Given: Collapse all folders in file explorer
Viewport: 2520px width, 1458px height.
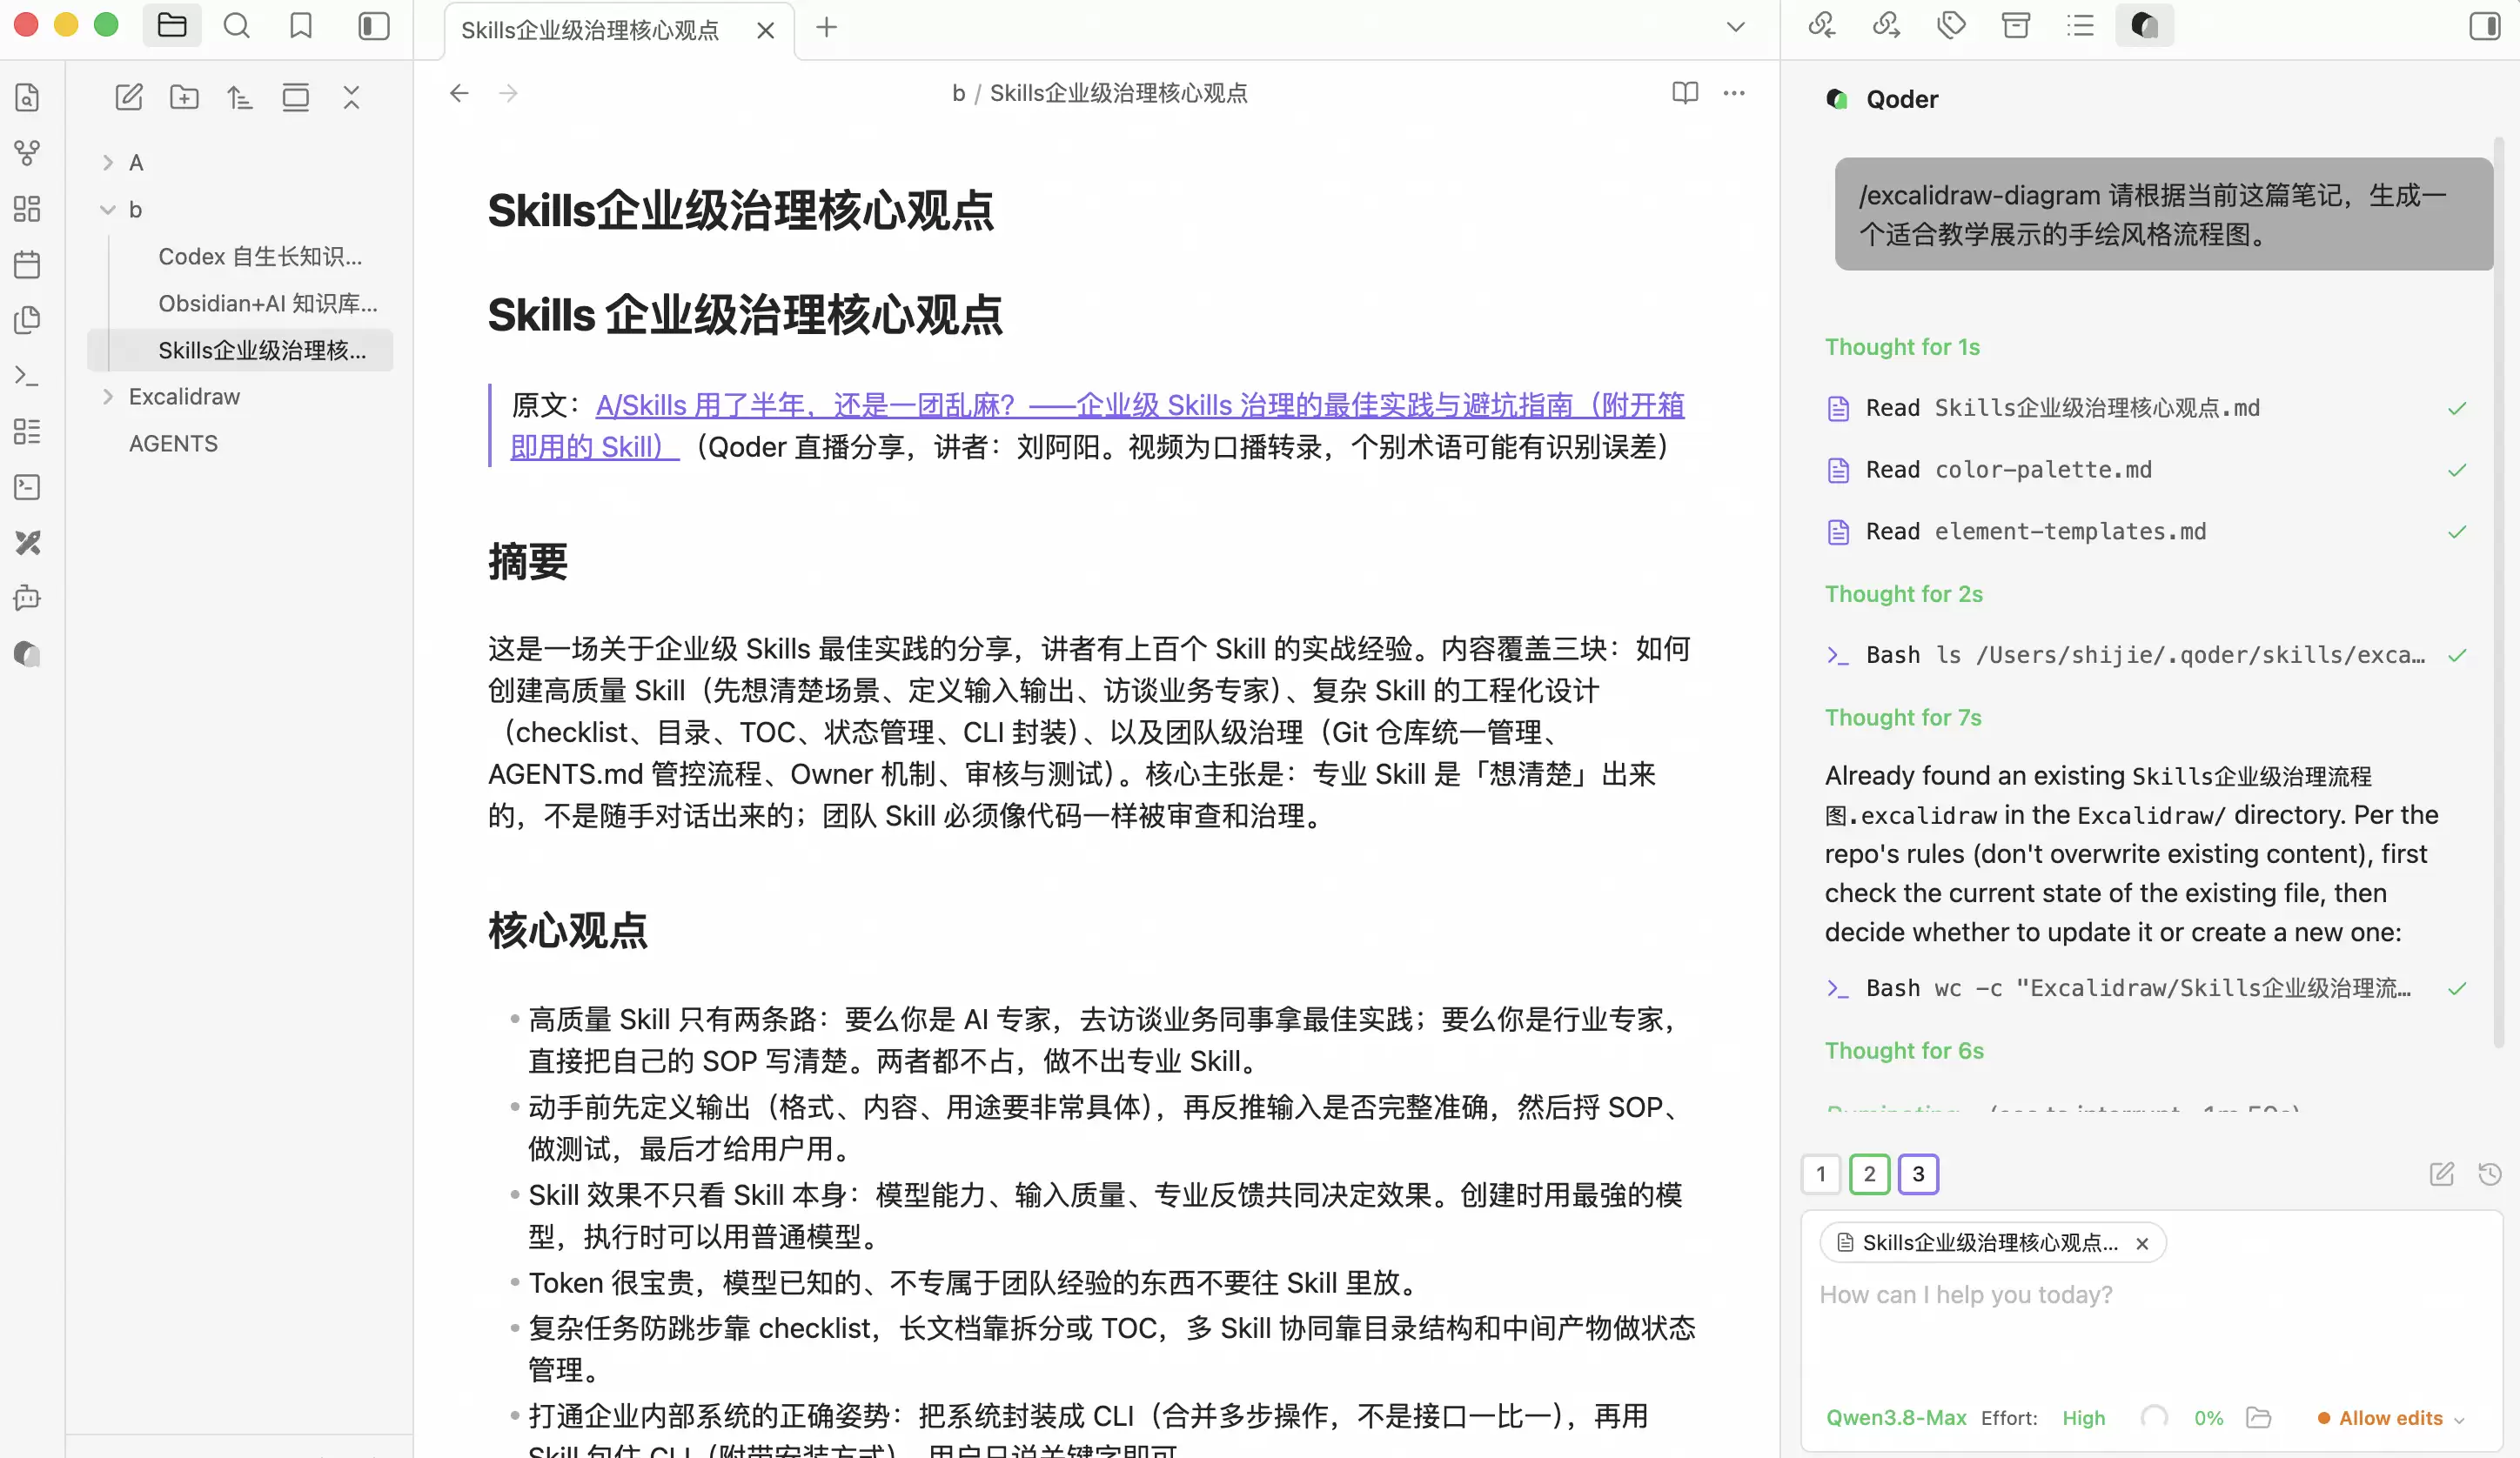Looking at the screenshot, I should tap(351, 98).
